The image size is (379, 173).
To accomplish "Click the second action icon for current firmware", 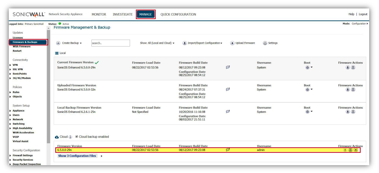I will [x=353, y=68].
